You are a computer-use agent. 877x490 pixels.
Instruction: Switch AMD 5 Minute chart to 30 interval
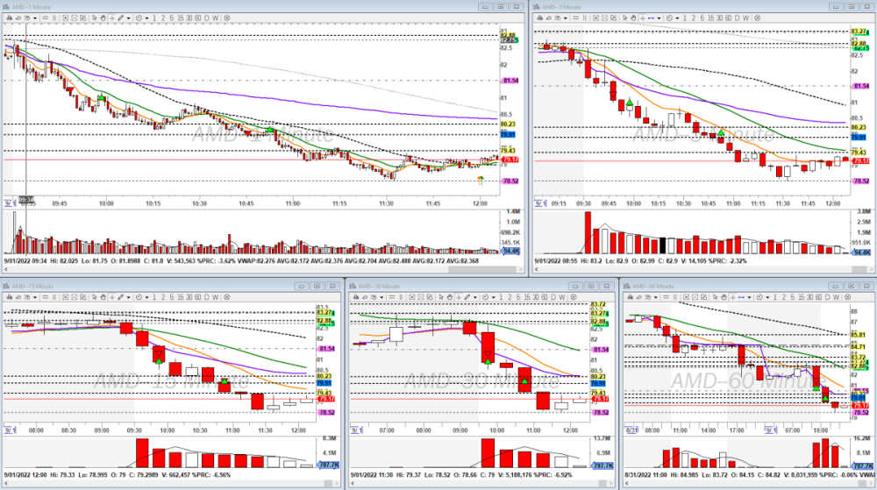click(x=720, y=18)
